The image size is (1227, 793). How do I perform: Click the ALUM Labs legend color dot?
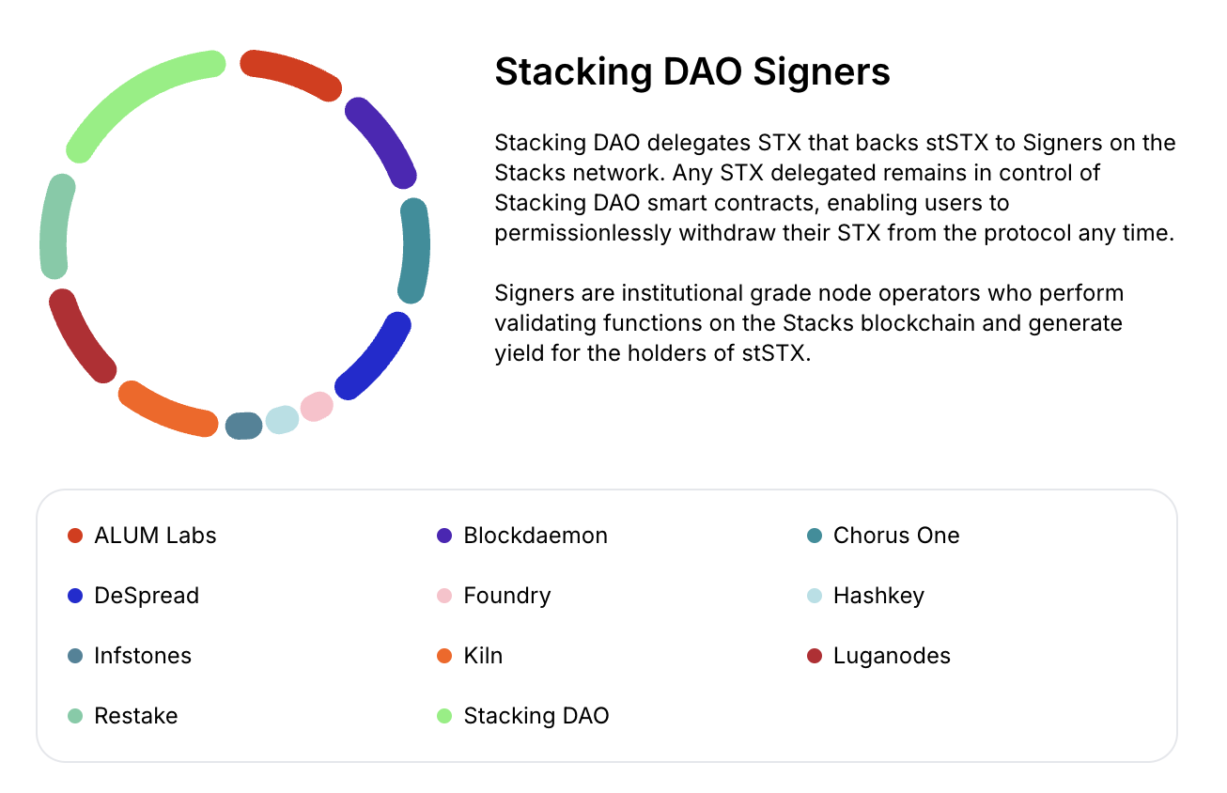coord(76,536)
